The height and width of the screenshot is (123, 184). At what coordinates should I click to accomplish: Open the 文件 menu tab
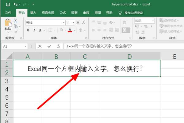click(x=8, y=13)
